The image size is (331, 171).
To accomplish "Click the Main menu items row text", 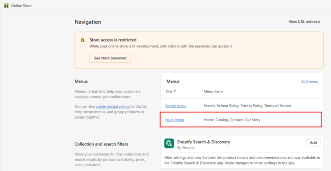I will (232, 120).
